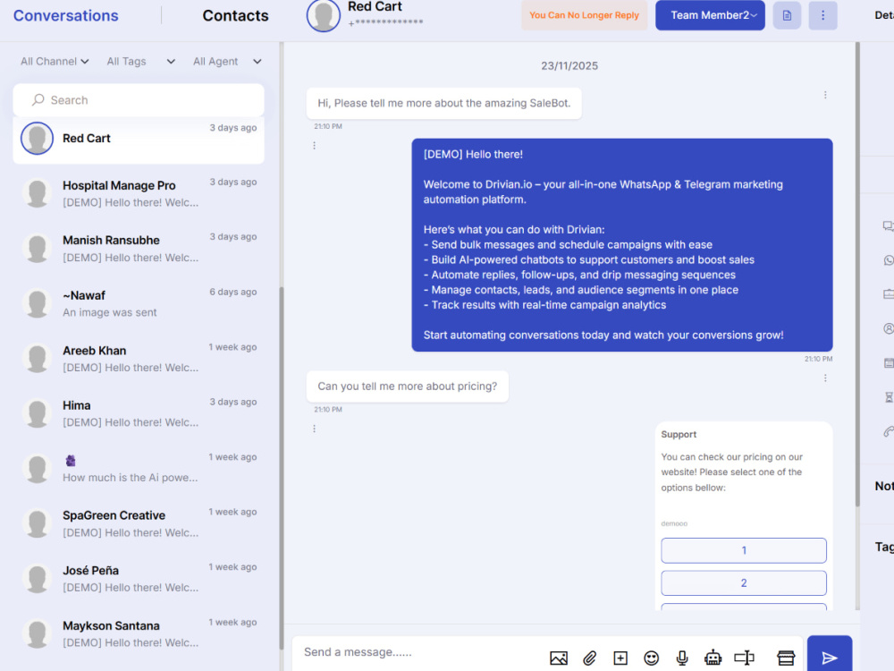
Task: Switch to the Contacts tab
Action: click(235, 15)
